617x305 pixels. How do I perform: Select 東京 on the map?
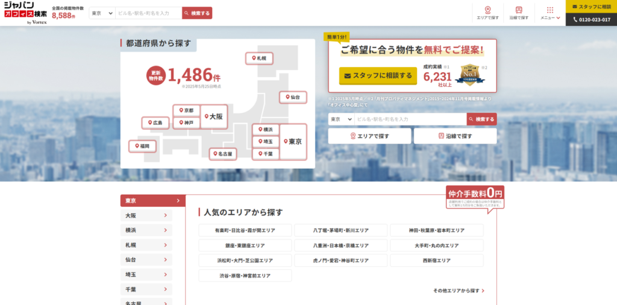293,142
